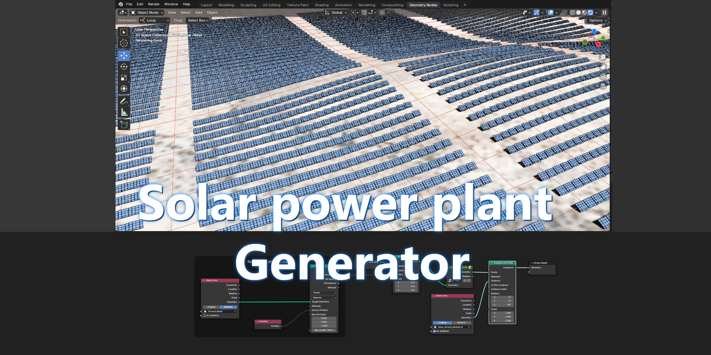Activate the 3D Cursor tool
This screenshot has height=355, width=711.
[x=124, y=43]
